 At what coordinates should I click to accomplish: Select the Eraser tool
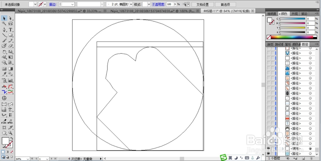coord(11,46)
